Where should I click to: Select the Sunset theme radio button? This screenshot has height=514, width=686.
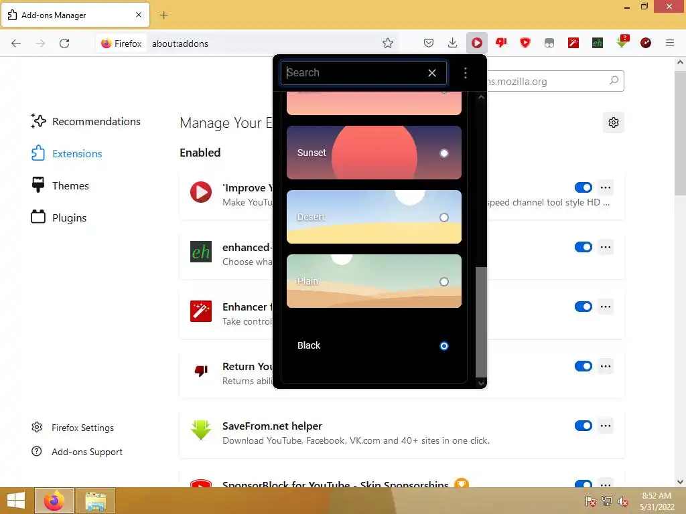click(444, 153)
